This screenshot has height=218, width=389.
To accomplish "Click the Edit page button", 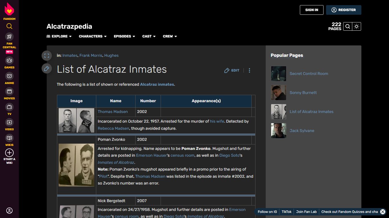I will click(232, 70).
